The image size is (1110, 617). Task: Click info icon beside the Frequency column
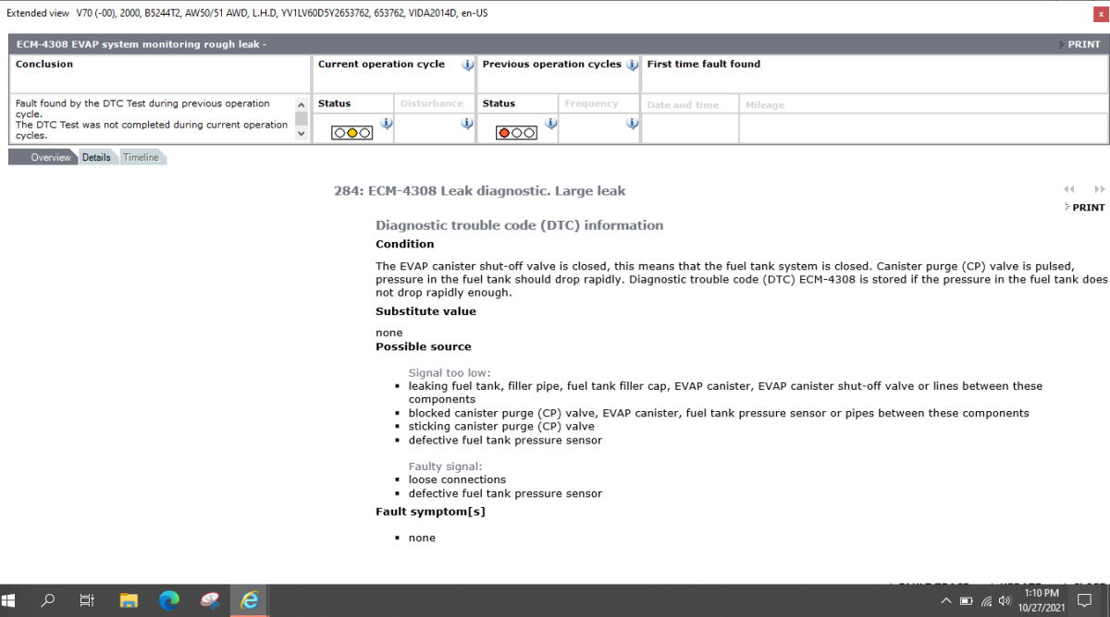tap(632, 121)
